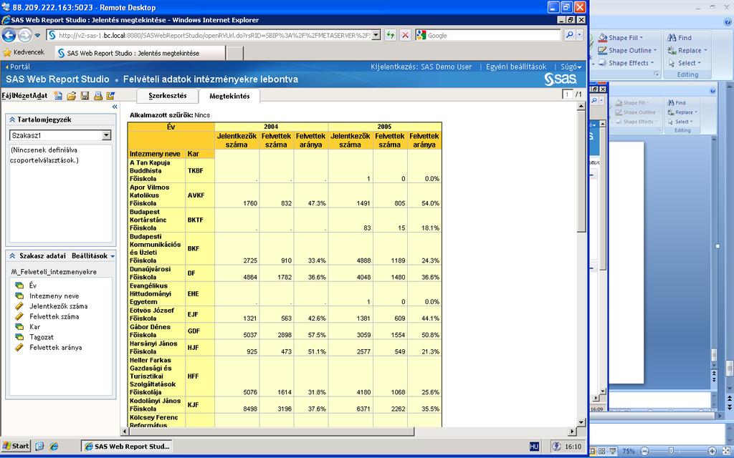Screen dimensions: 734x458
Task: Open a report with the folder icon
Action: [x=71, y=96]
